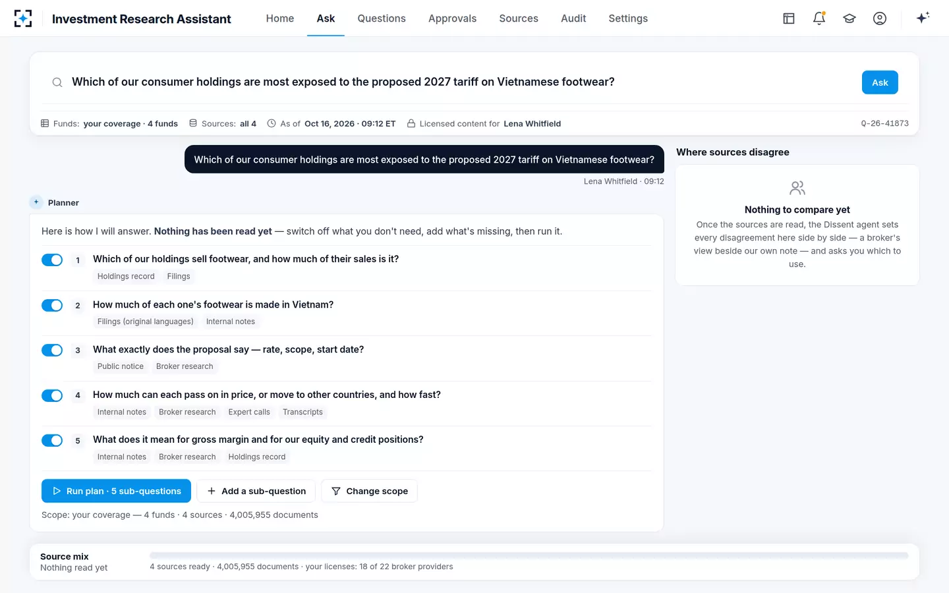Screen dimensions: 949x593
Task: Toggle off sub-question 2 about Vietnam production
Action: [52, 305]
